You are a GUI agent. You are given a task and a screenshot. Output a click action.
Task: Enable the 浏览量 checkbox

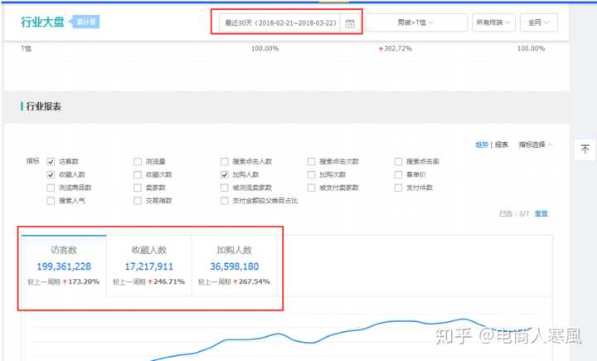137,162
